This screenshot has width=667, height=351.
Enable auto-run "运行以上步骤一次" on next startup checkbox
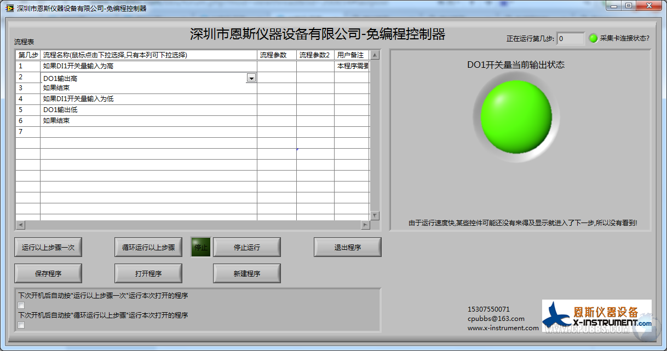coord(21,305)
